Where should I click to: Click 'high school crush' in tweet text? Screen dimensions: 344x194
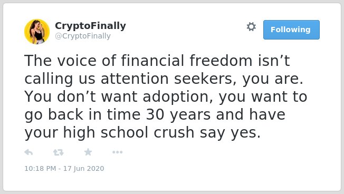point(129,133)
